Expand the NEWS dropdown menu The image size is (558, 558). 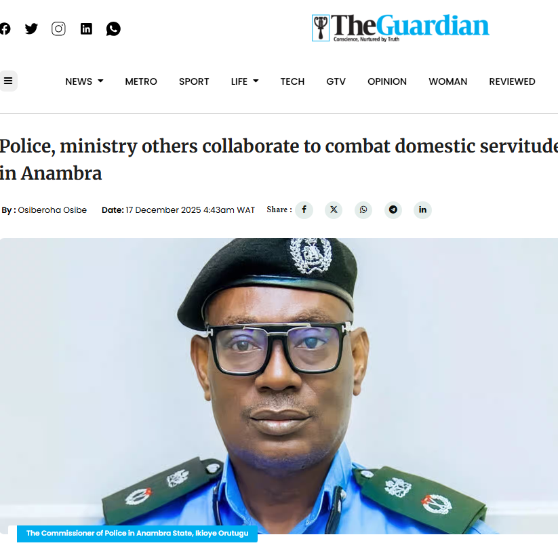[84, 81]
